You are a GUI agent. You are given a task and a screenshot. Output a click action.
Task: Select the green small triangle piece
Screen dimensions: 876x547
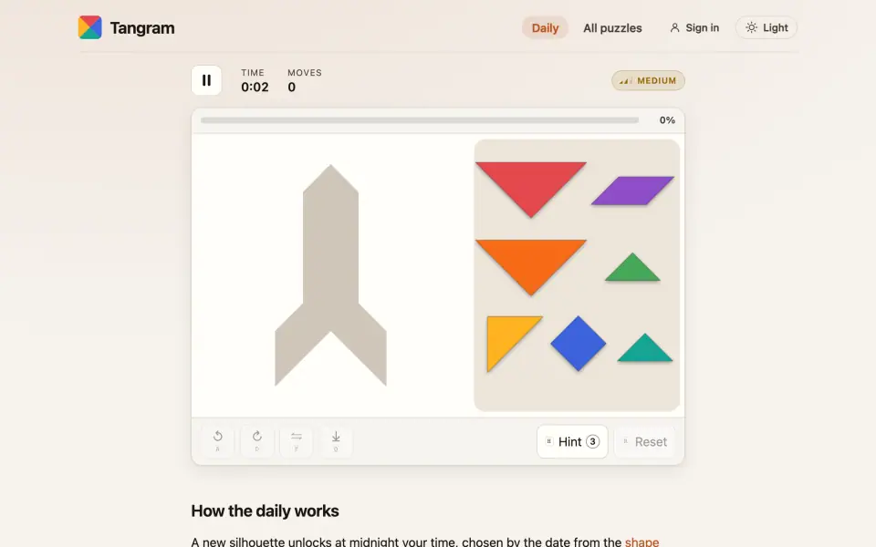632,270
